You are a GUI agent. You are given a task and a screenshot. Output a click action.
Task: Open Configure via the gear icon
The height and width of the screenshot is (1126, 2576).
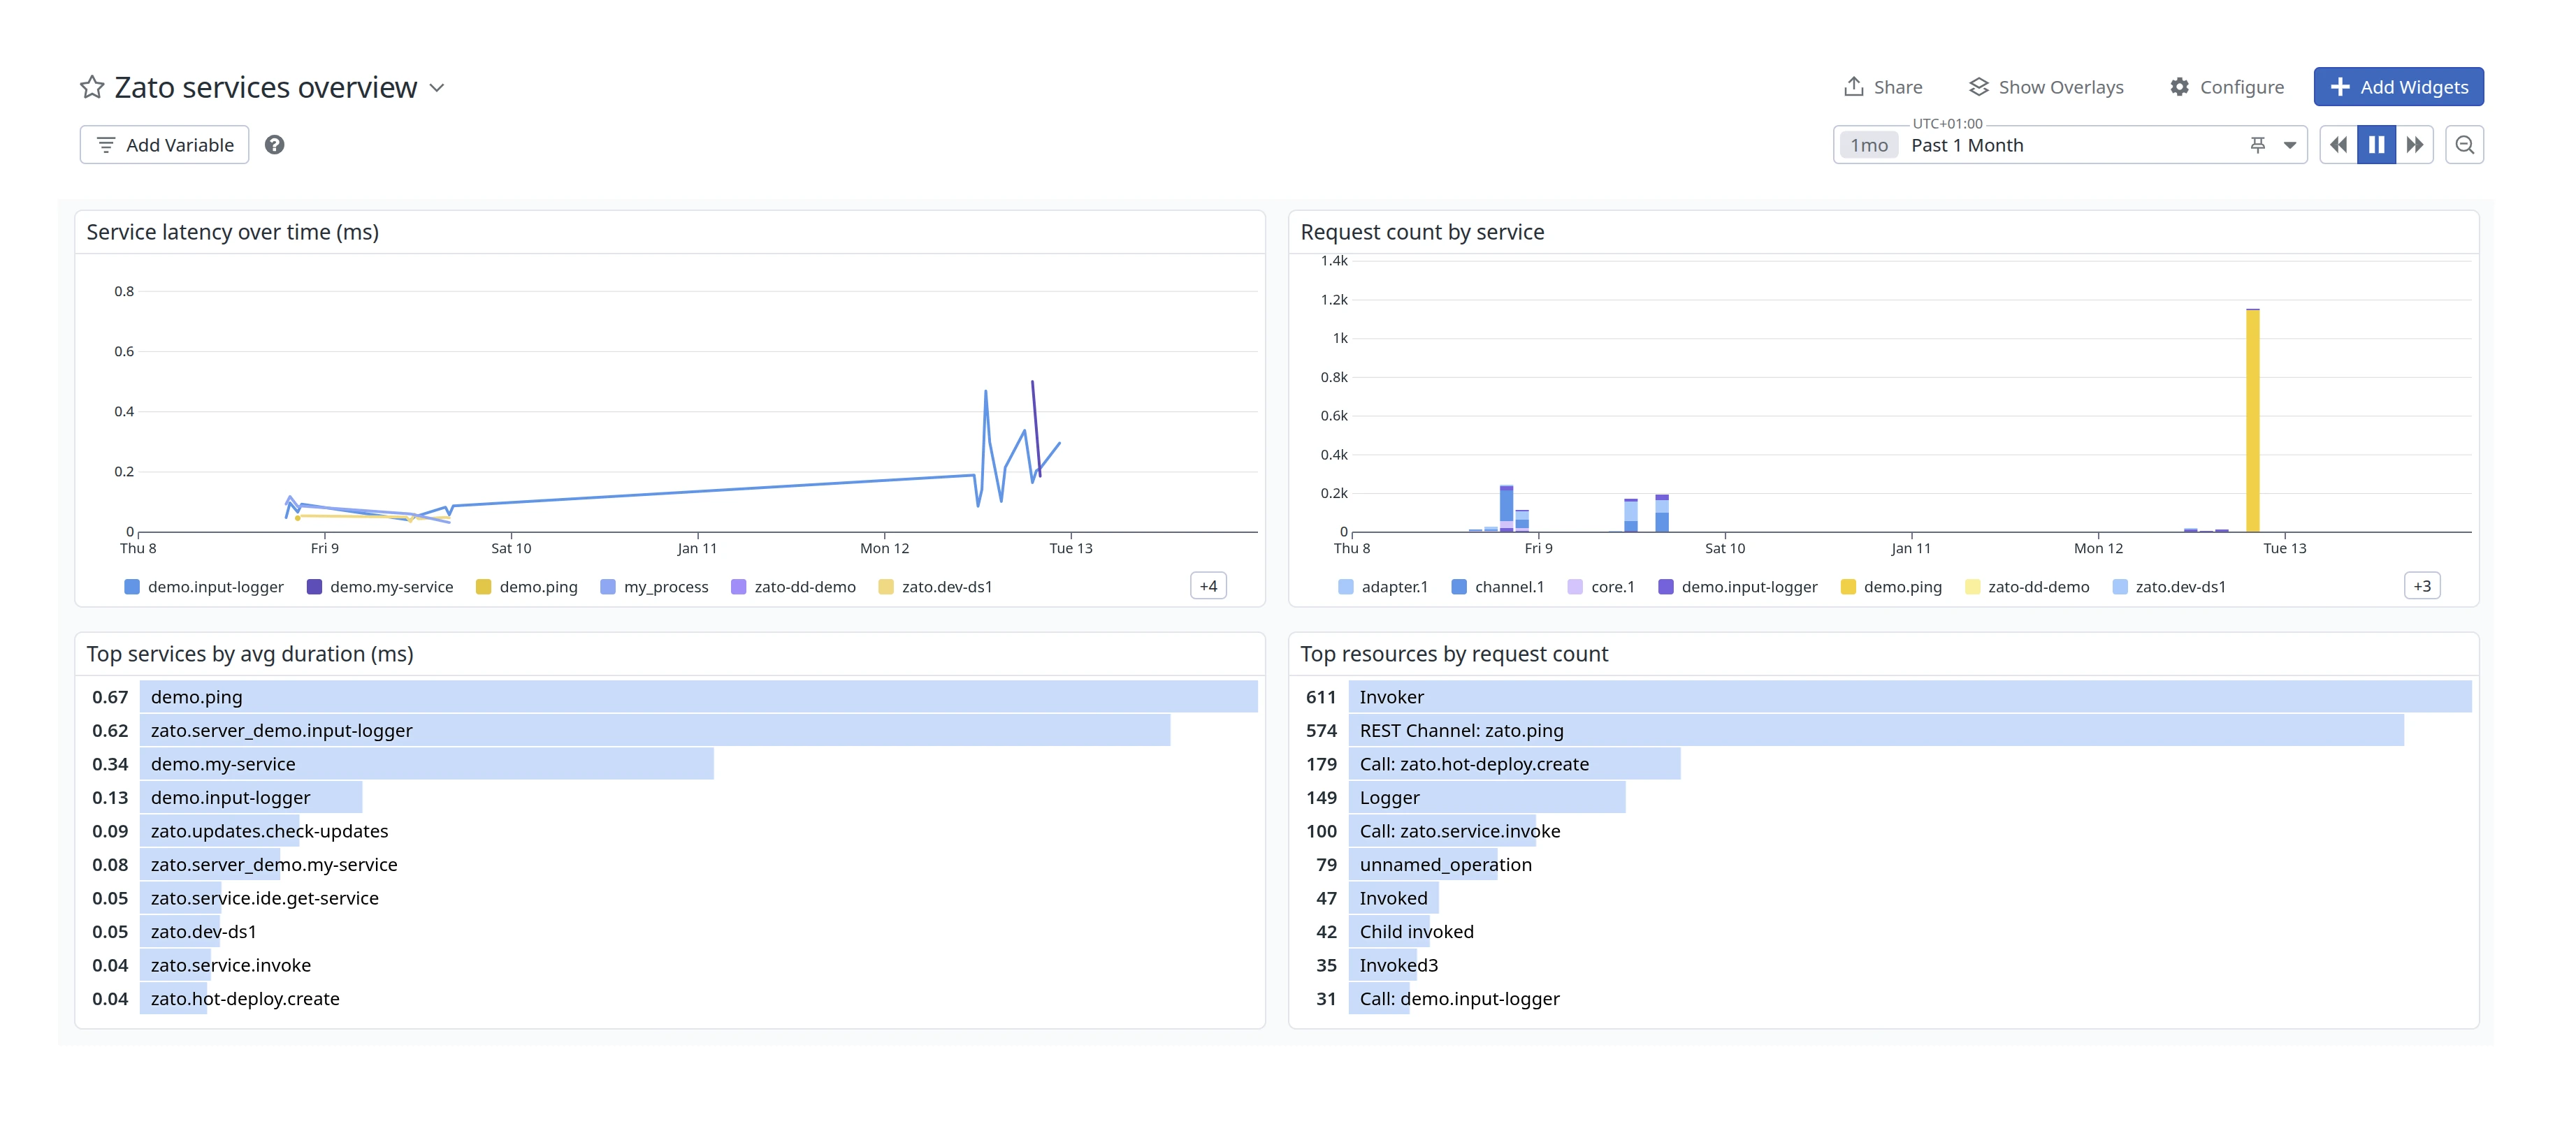2179,87
